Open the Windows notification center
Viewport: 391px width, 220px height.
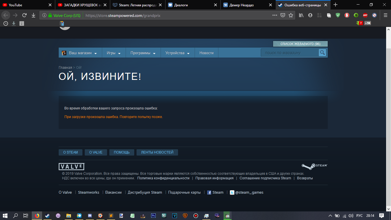(x=382, y=216)
